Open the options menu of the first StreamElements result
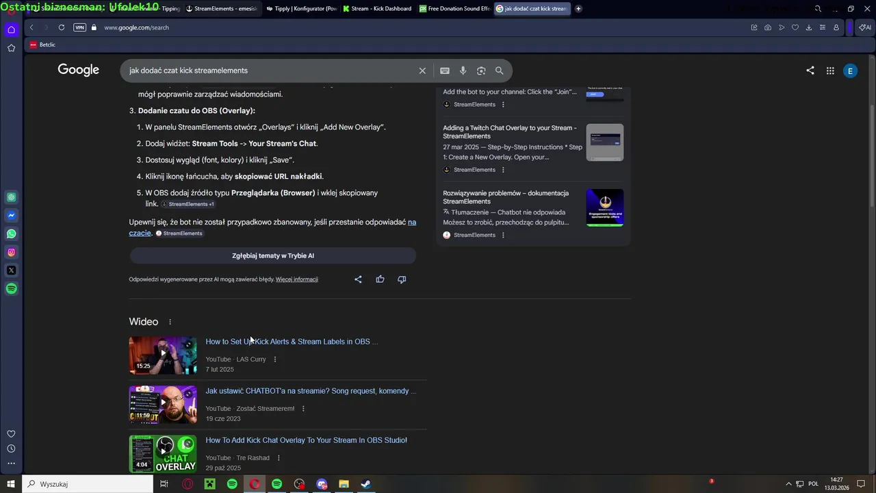The width and height of the screenshot is (876, 493). coord(503,105)
